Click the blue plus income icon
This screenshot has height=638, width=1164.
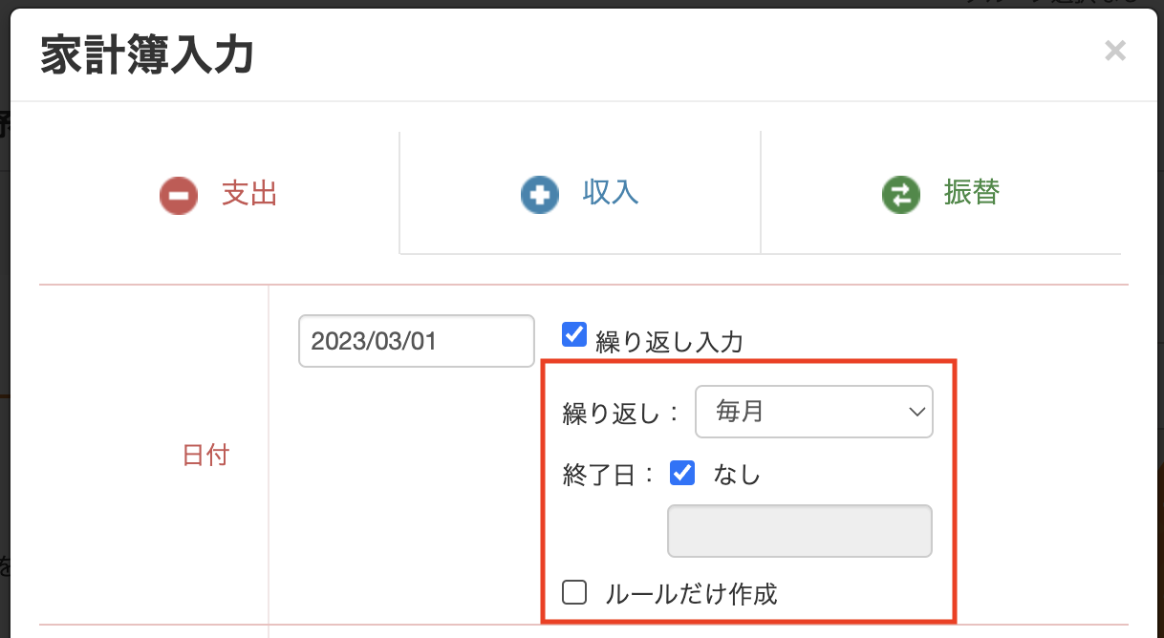[540, 196]
